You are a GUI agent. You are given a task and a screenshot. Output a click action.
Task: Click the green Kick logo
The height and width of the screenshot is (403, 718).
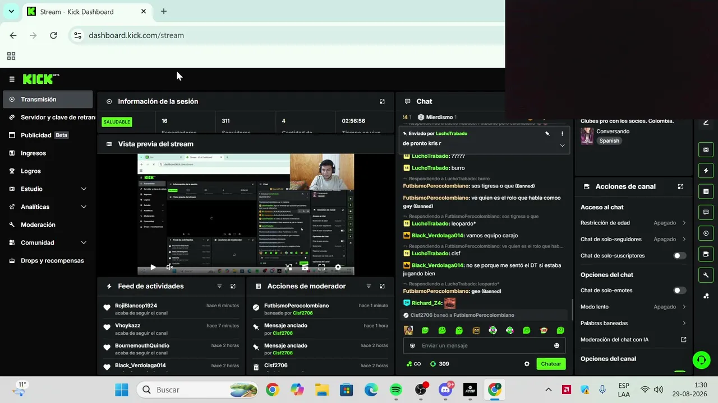[41, 79]
